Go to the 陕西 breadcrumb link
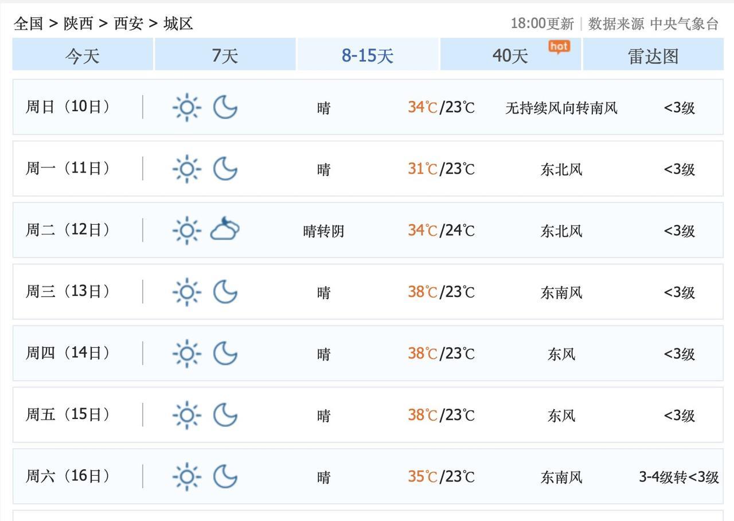 (x=79, y=23)
